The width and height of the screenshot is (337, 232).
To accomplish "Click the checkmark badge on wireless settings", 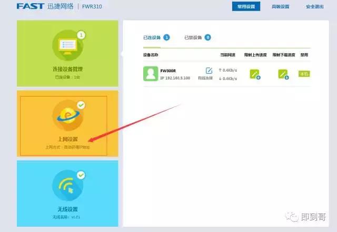I will 81,175.
